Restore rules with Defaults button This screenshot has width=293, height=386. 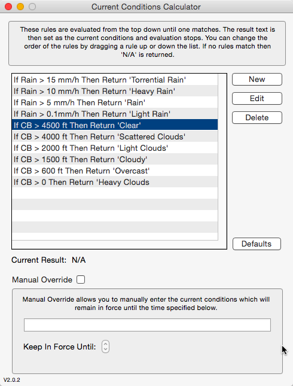coord(257,244)
